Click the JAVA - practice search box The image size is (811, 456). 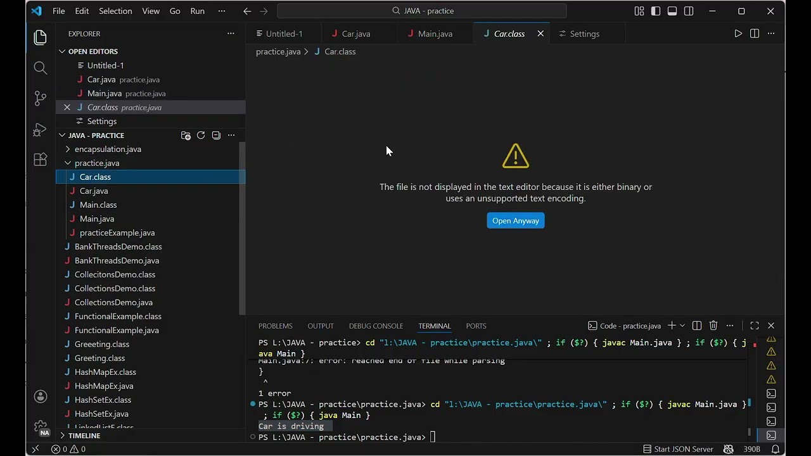click(x=422, y=11)
